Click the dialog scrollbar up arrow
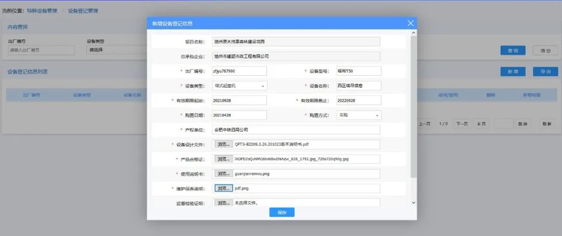562x236 pixels. click(x=414, y=33)
